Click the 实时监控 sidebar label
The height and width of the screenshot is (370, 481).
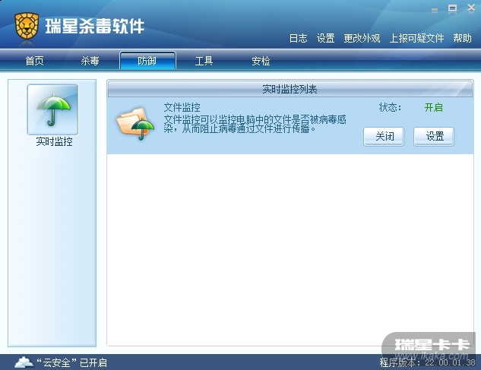coord(54,141)
